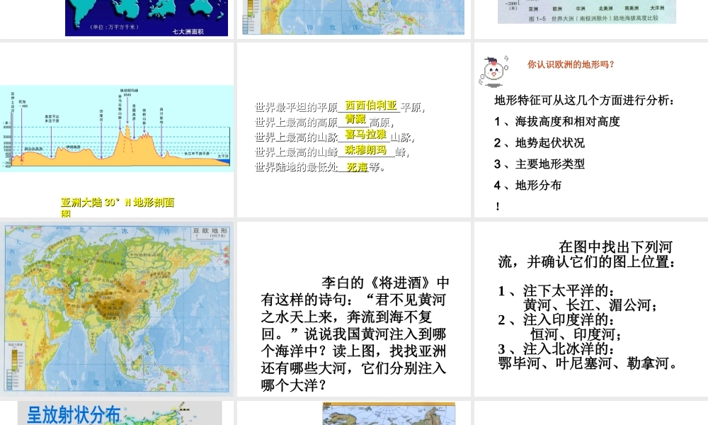Click the cartoon face icon on the Europe slide
Image resolution: width=708 pixels, height=425 pixels.
click(x=493, y=72)
